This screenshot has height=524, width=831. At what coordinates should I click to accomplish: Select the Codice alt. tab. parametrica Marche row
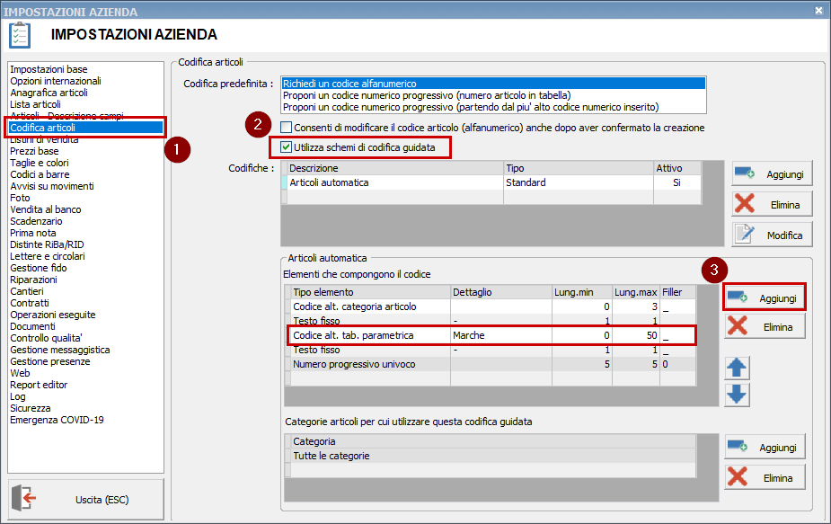(404, 334)
